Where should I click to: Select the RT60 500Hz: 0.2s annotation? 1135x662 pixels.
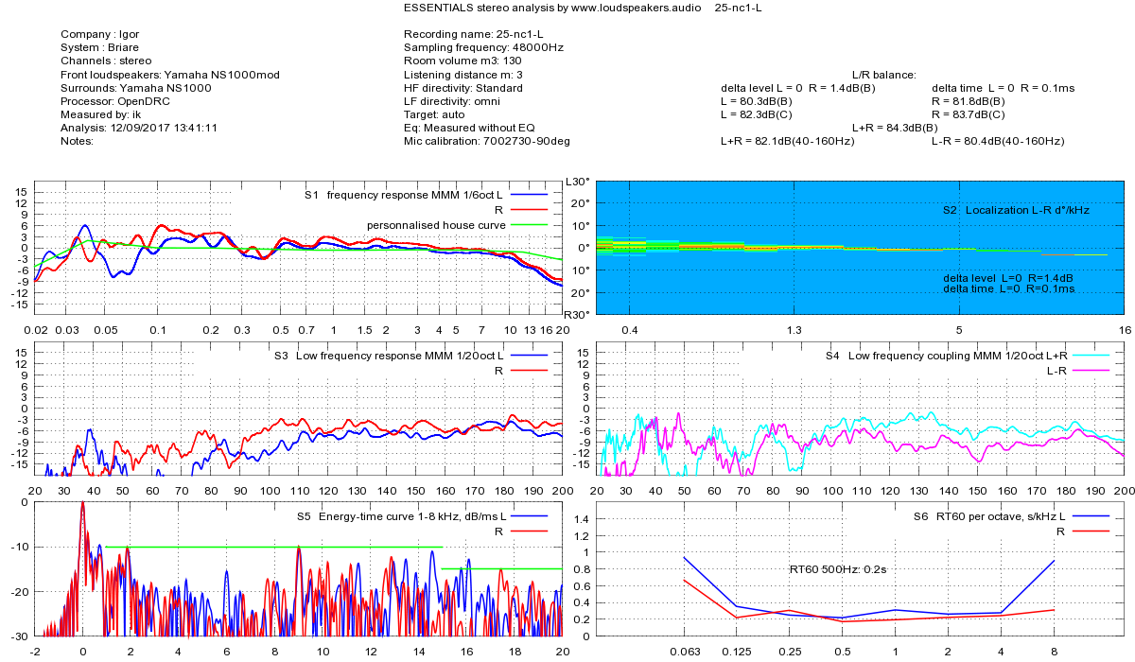tap(838, 569)
